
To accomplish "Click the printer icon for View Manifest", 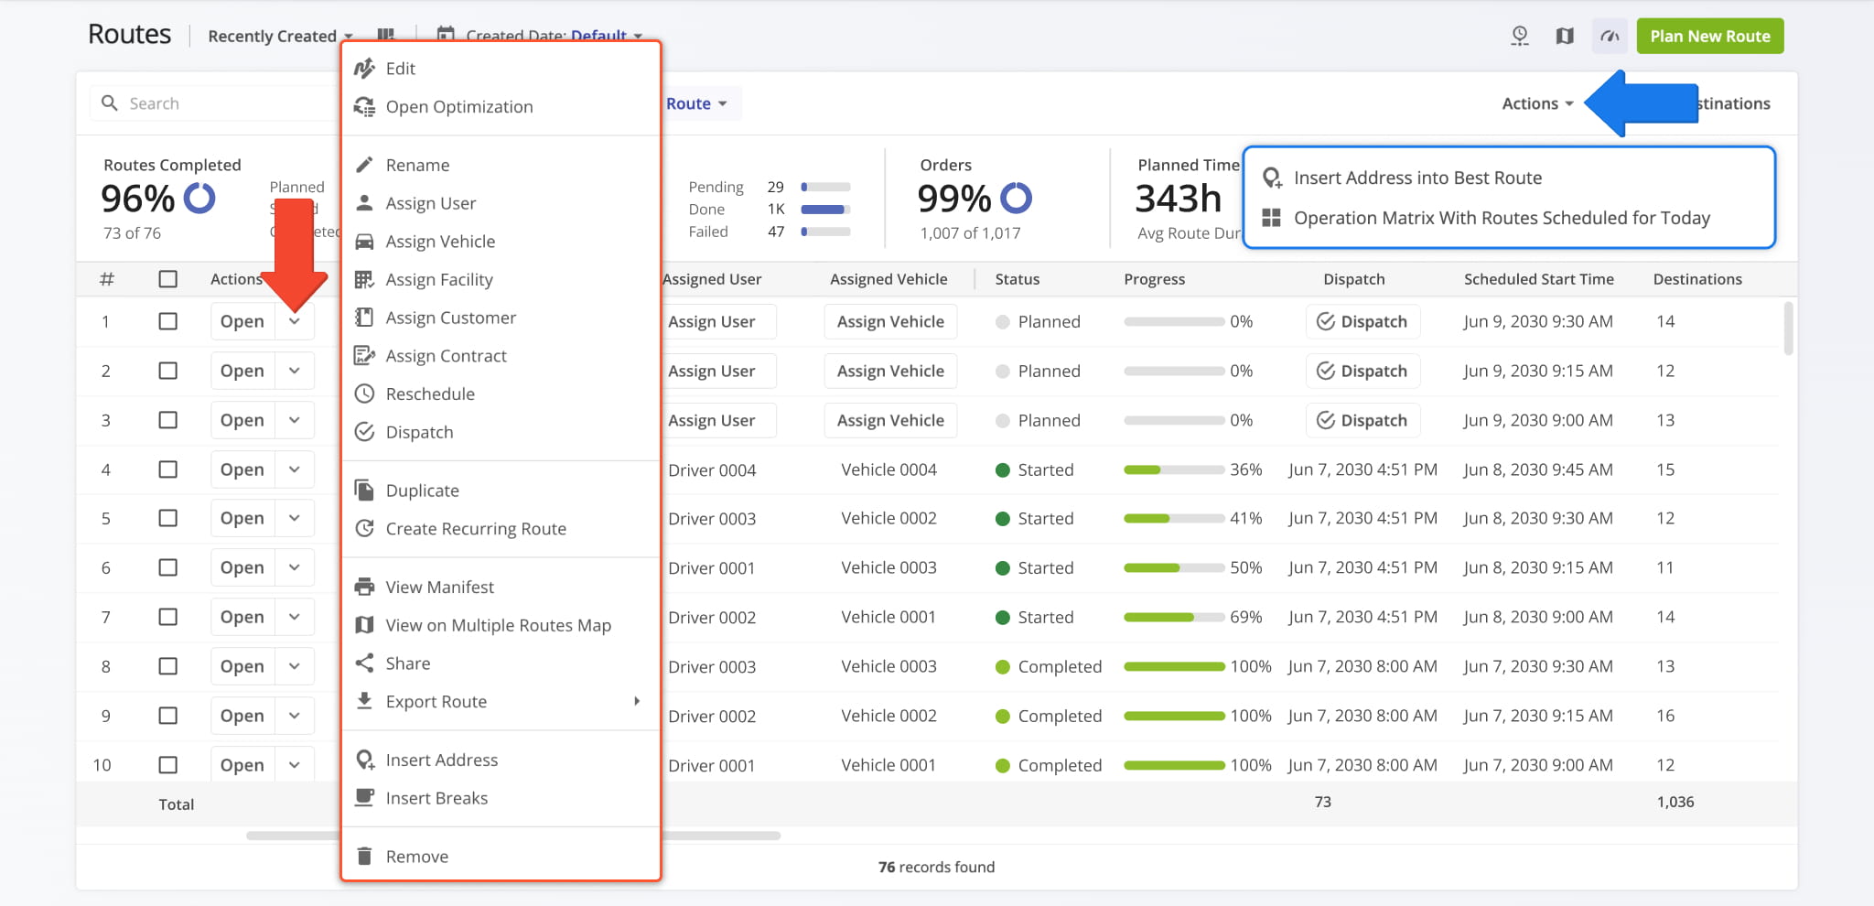I will coord(364,588).
